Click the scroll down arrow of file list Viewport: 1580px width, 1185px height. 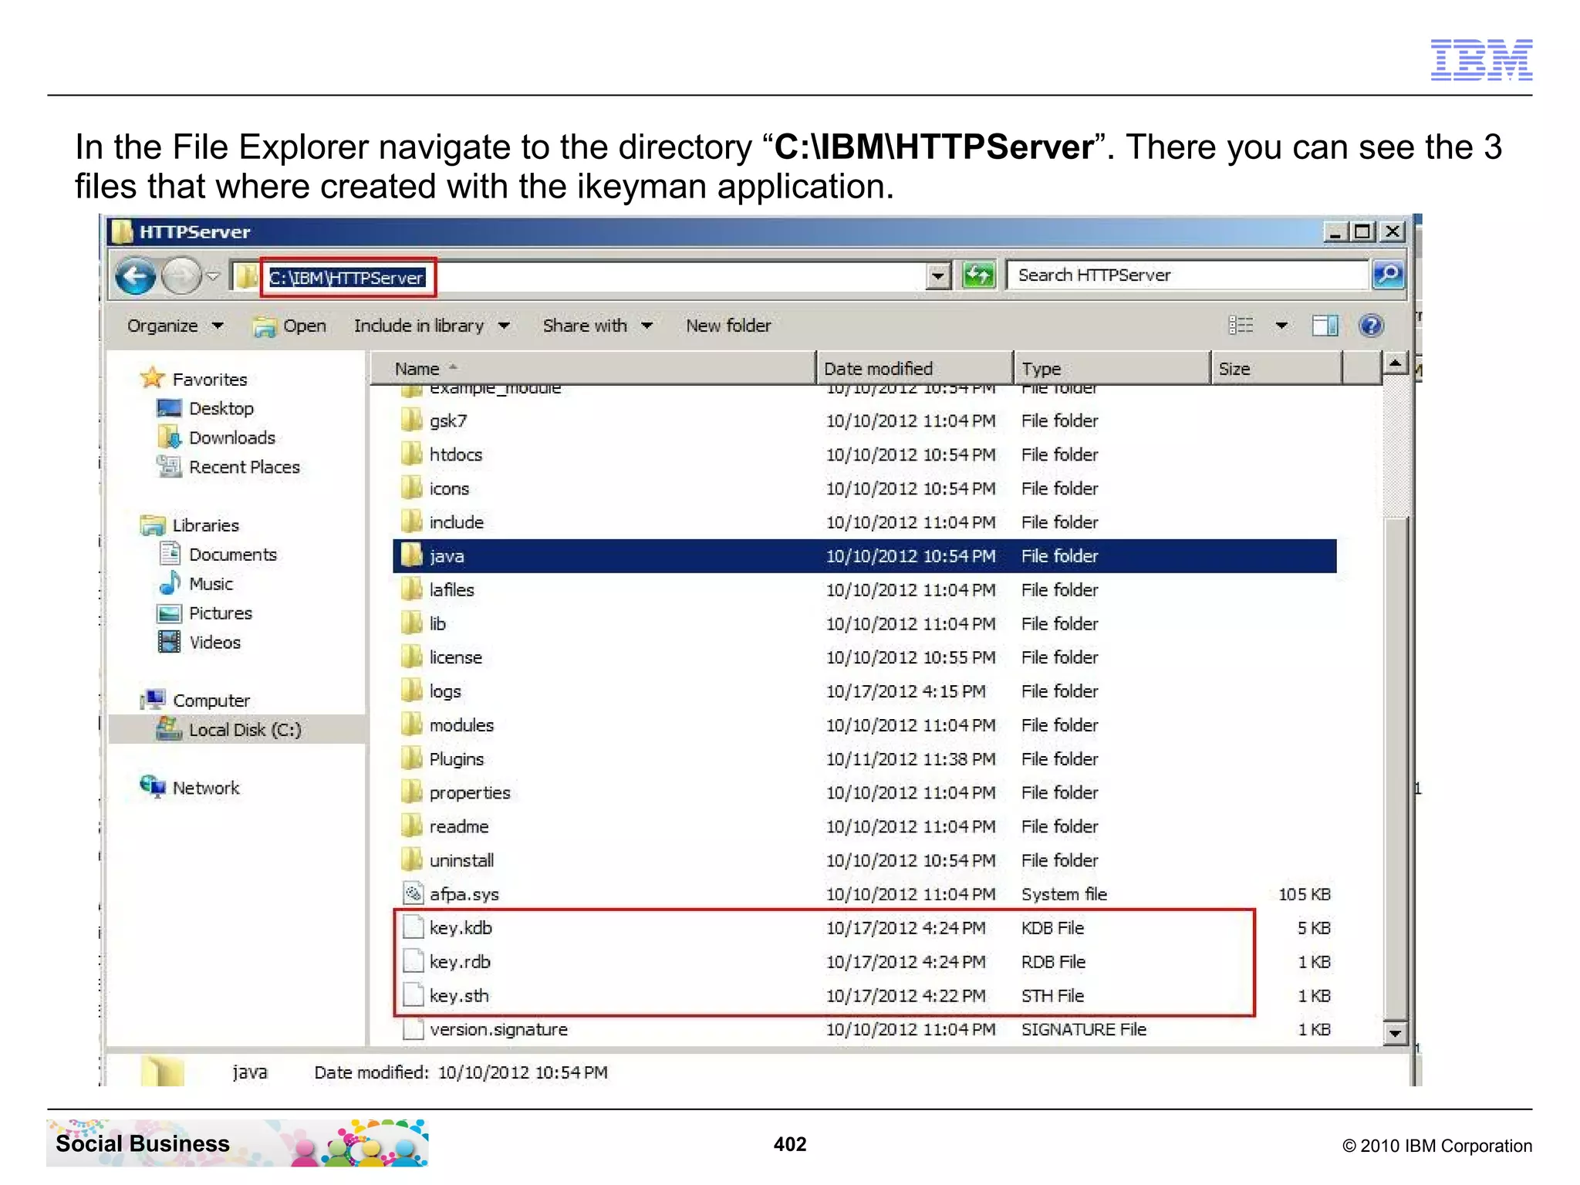pyautogui.click(x=1395, y=1032)
